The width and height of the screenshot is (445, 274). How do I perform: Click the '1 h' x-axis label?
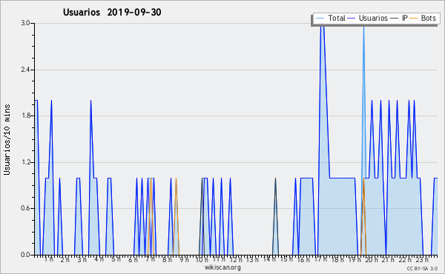click(48, 259)
